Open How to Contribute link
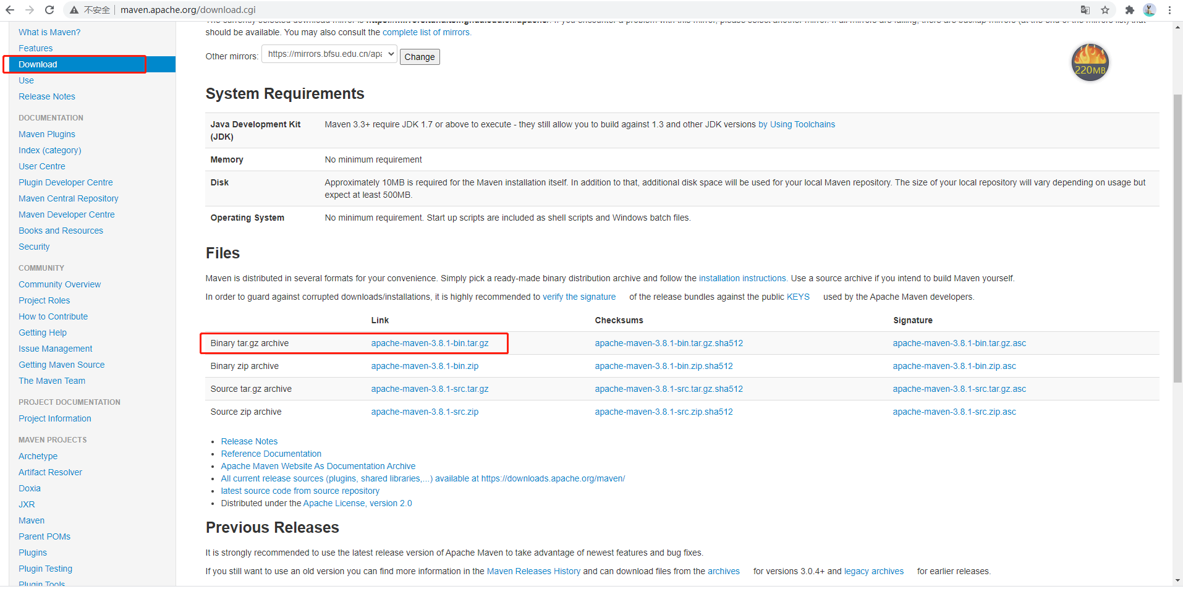Image resolution: width=1183 pixels, height=589 pixels. pos(53,316)
